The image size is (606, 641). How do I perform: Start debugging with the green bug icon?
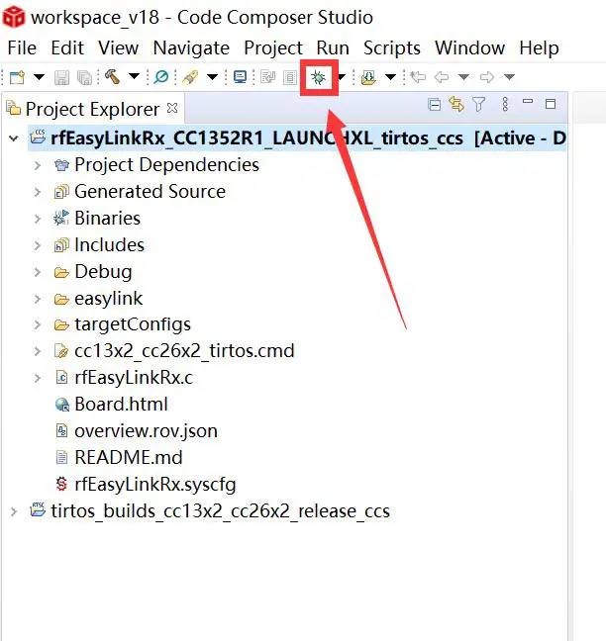coord(318,77)
